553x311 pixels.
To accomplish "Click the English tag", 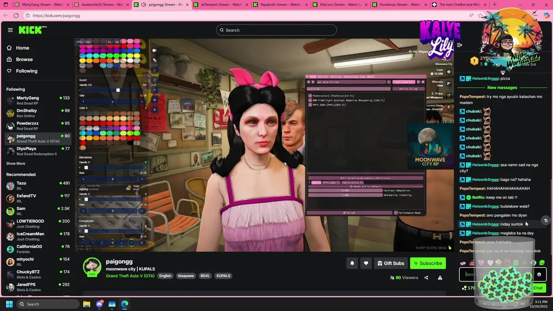I will [x=165, y=276].
